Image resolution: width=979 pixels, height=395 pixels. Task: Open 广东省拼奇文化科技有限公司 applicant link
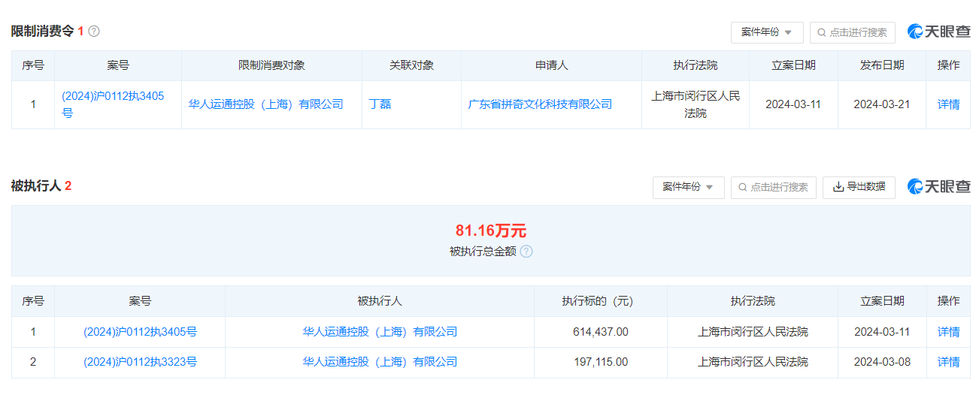(540, 104)
